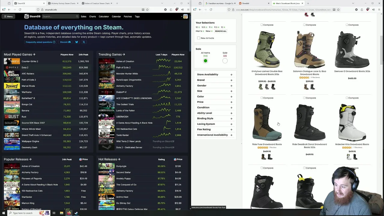Reload the evo.com page
384x216 pixels.
pyautogui.click(x=211, y=10)
